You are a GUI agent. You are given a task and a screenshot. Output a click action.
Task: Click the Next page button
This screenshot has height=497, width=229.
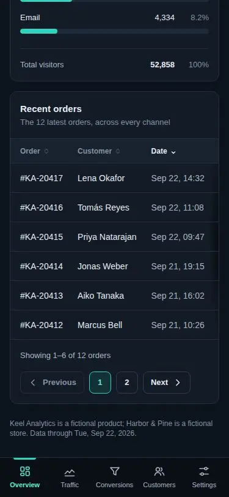166,383
